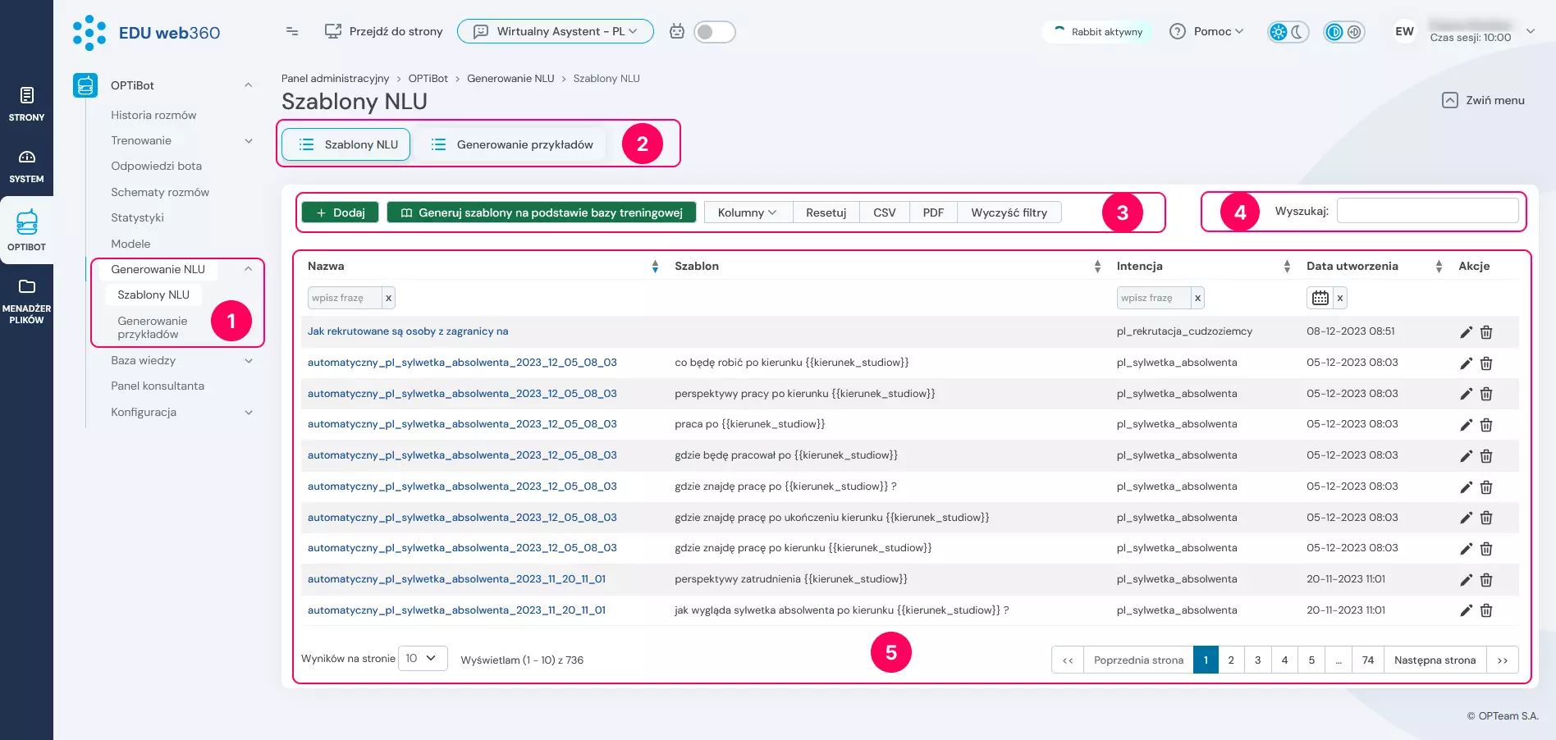Toggle the contrast accessibility switch
The image size is (1556, 740).
coord(1343,32)
